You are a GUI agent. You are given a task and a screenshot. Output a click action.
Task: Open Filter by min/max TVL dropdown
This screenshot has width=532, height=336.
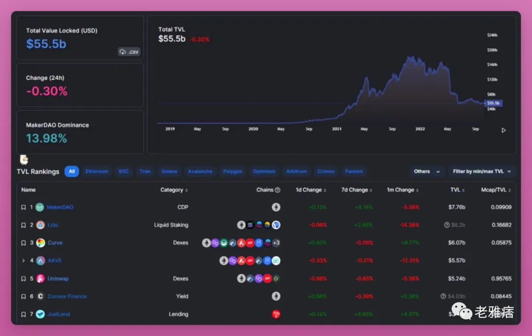(482, 171)
